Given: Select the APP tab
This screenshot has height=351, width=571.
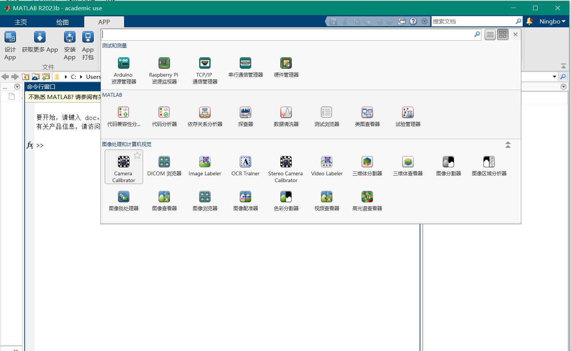Looking at the screenshot, I should tap(104, 22).
